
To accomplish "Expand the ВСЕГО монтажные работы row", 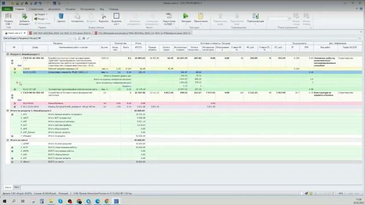I will 13,151.
